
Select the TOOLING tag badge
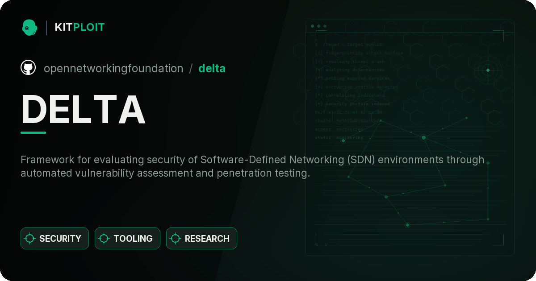127,239
